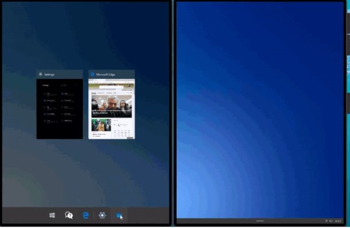Screen dimensions: 350x228
Task: Open the Feedback Hub chat-bubbles icon
Action: (69, 215)
